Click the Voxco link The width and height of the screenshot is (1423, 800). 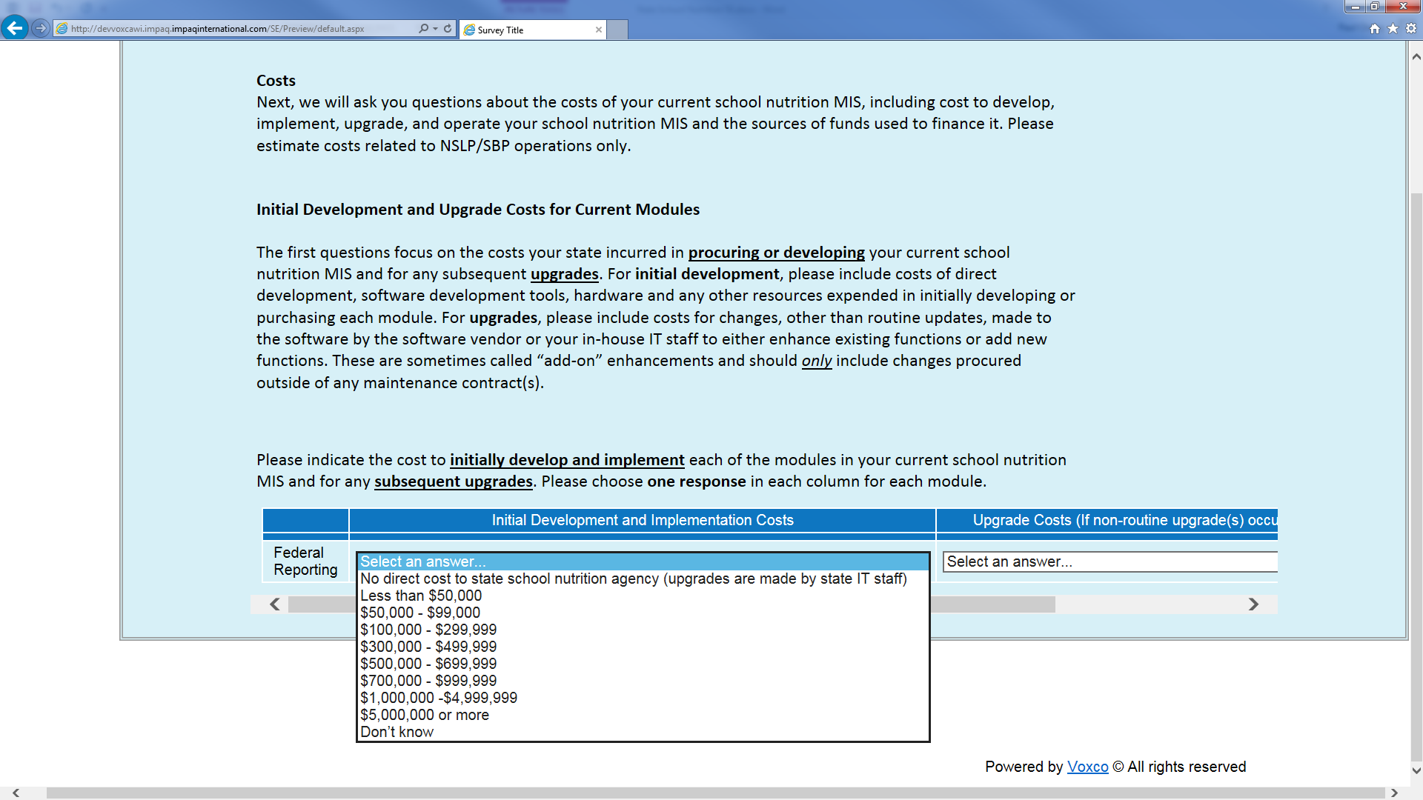tap(1087, 767)
